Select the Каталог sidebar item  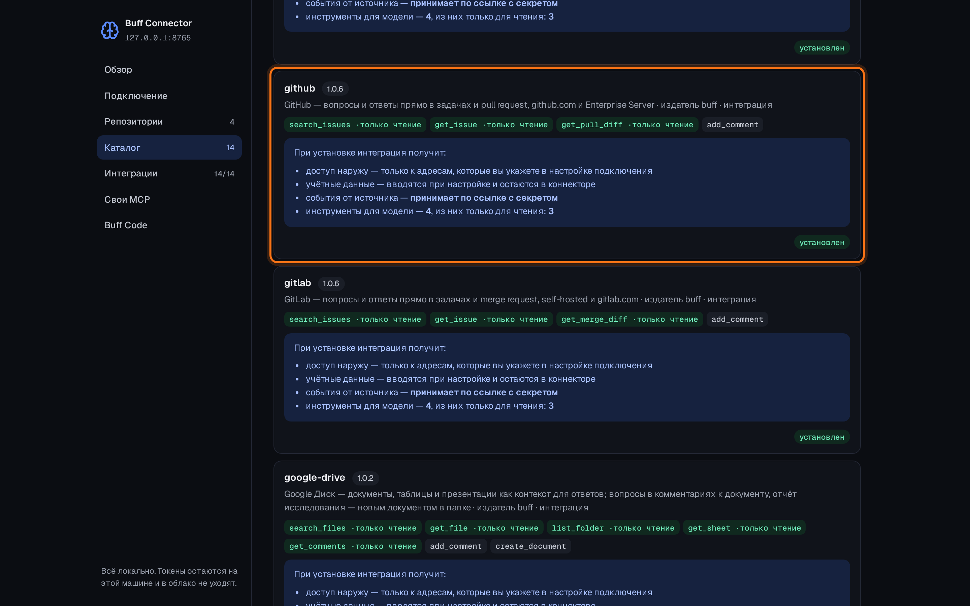point(169,147)
